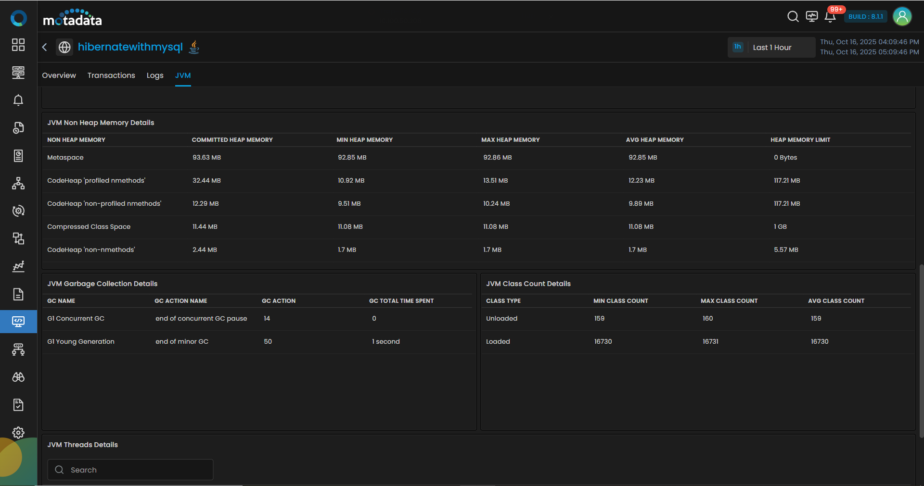The width and height of the screenshot is (924, 486).
Task: Open the alerts bell icon in sidebar
Action: coord(18,100)
